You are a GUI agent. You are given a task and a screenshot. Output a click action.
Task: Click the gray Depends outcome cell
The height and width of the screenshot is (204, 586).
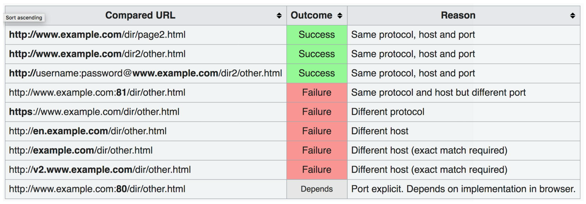[317, 189]
